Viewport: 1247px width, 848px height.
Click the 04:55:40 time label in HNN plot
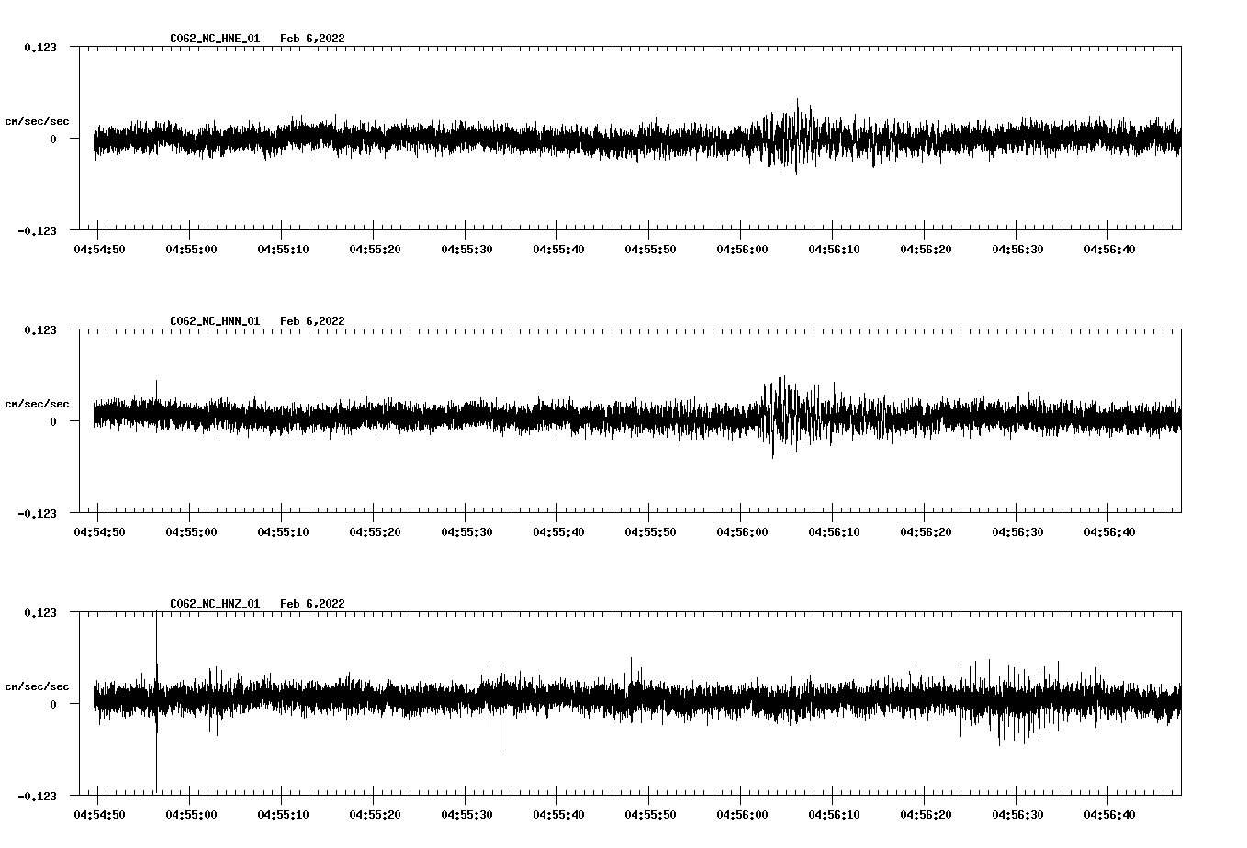tap(558, 531)
